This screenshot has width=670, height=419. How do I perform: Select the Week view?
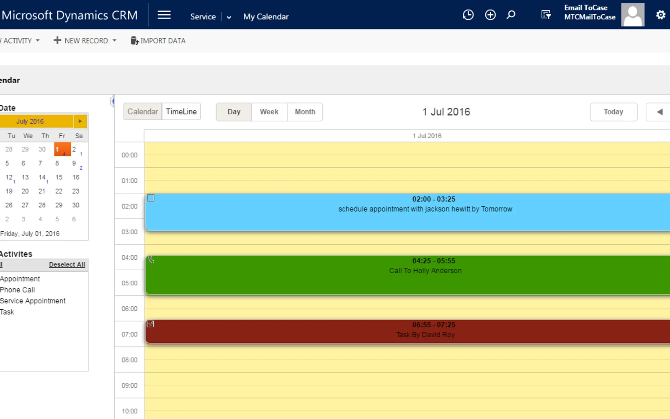(x=269, y=112)
